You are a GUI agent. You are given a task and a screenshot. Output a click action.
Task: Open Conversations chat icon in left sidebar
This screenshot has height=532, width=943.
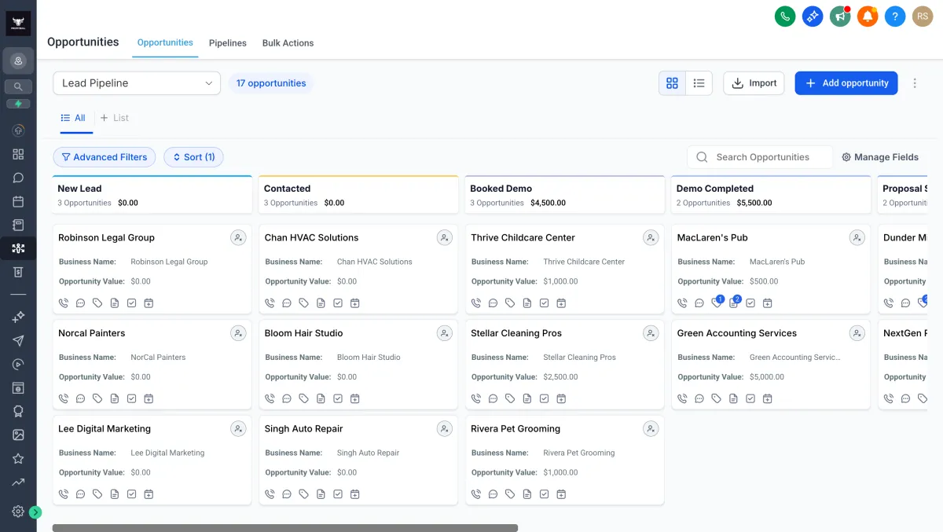point(18,178)
